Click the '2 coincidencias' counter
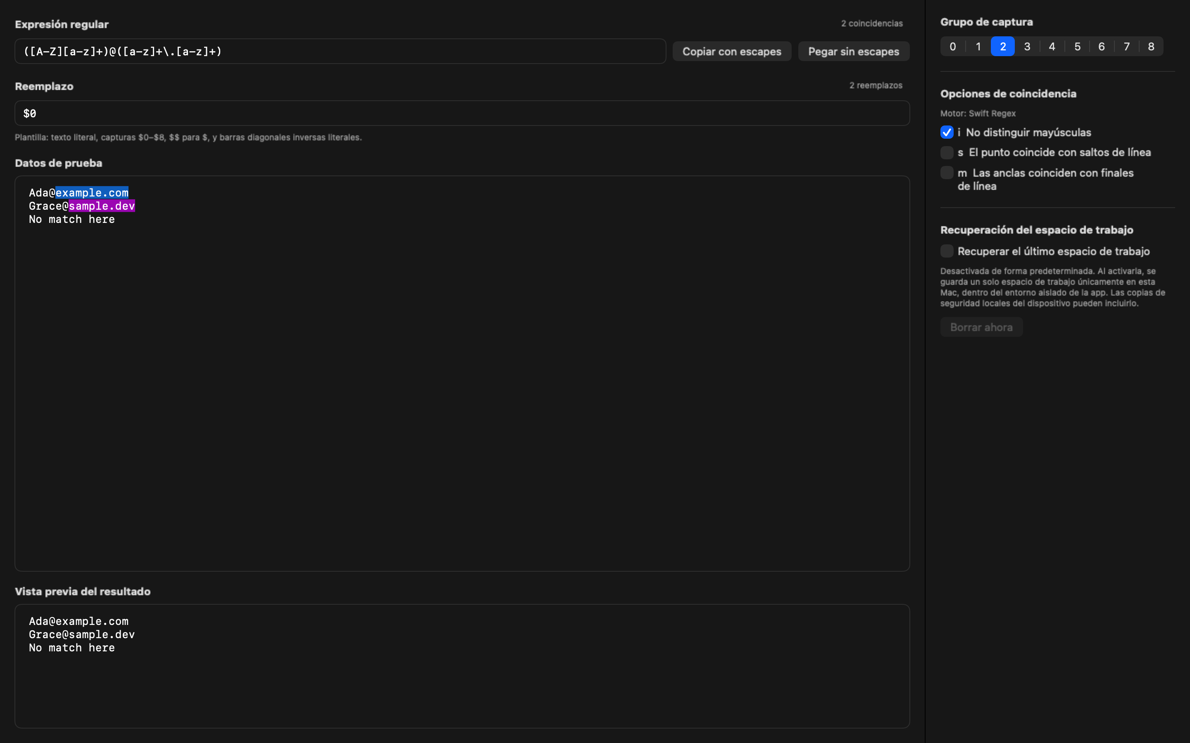 click(x=872, y=24)
